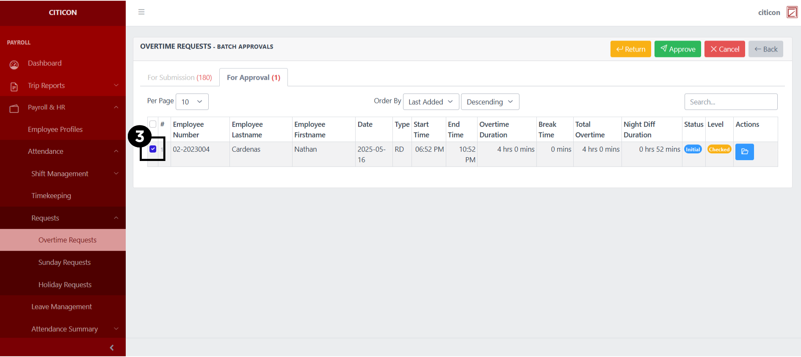Toggle the select-all checkbox in table header

[153, 124]
